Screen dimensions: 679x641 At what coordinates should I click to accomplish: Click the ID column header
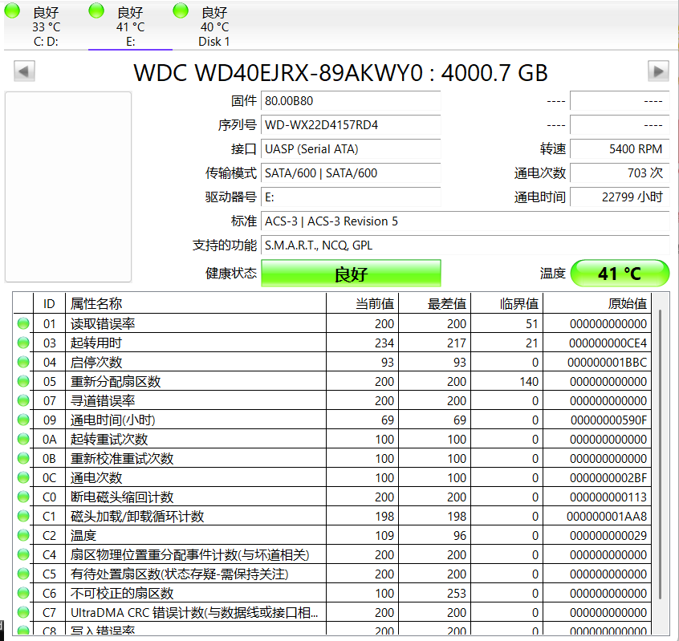(x=50, y=303)
